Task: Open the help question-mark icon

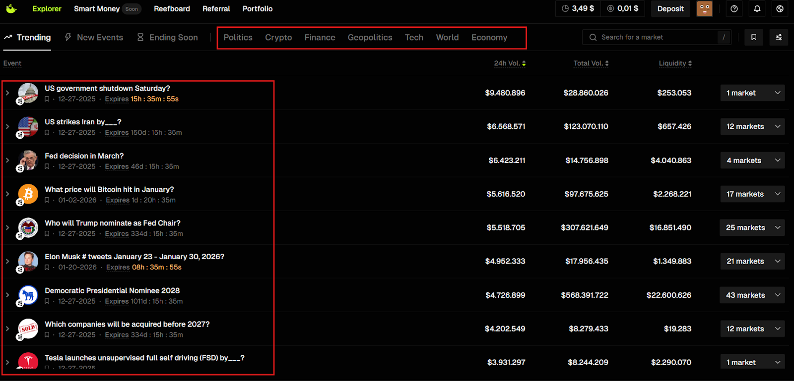Action: (734, 8)
